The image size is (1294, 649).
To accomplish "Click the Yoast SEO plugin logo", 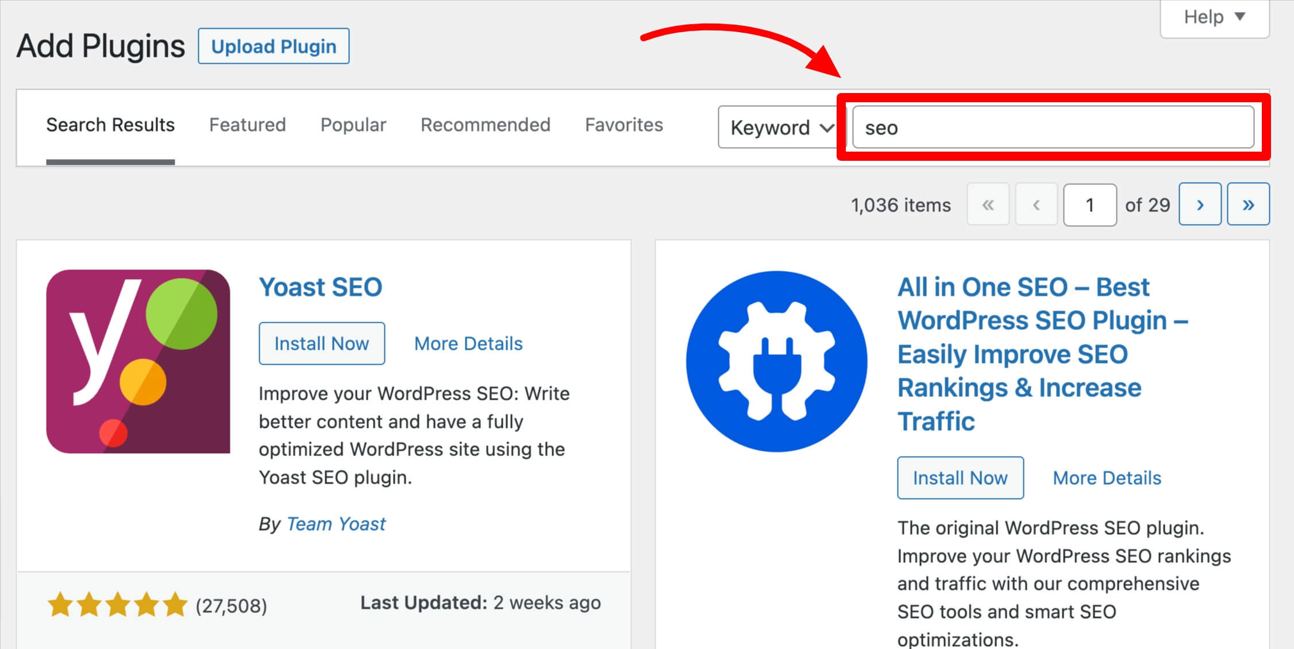I will [x=138, y=361].
